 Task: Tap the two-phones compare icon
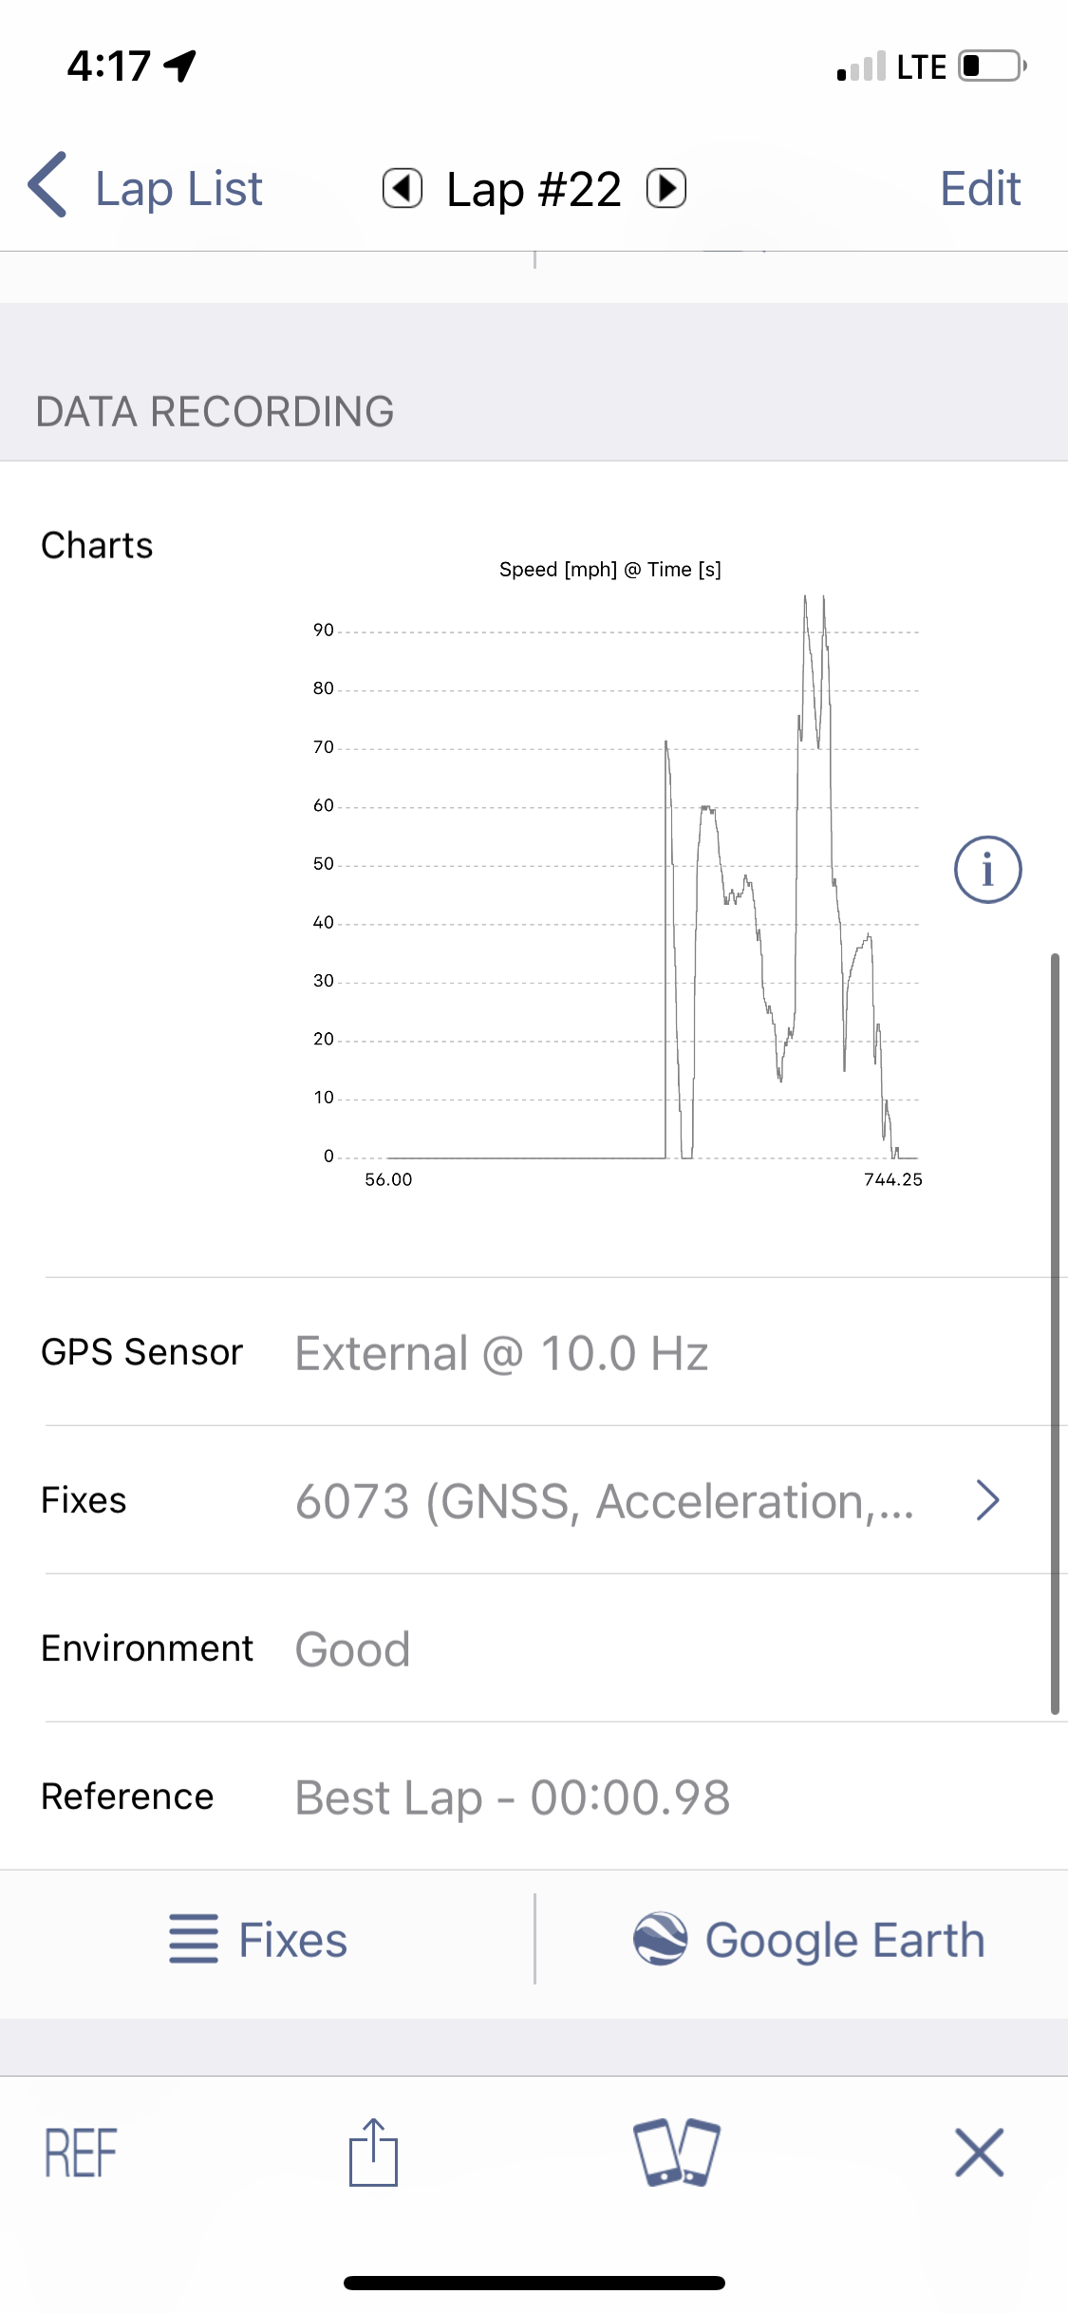click(x=677, y=2153)
